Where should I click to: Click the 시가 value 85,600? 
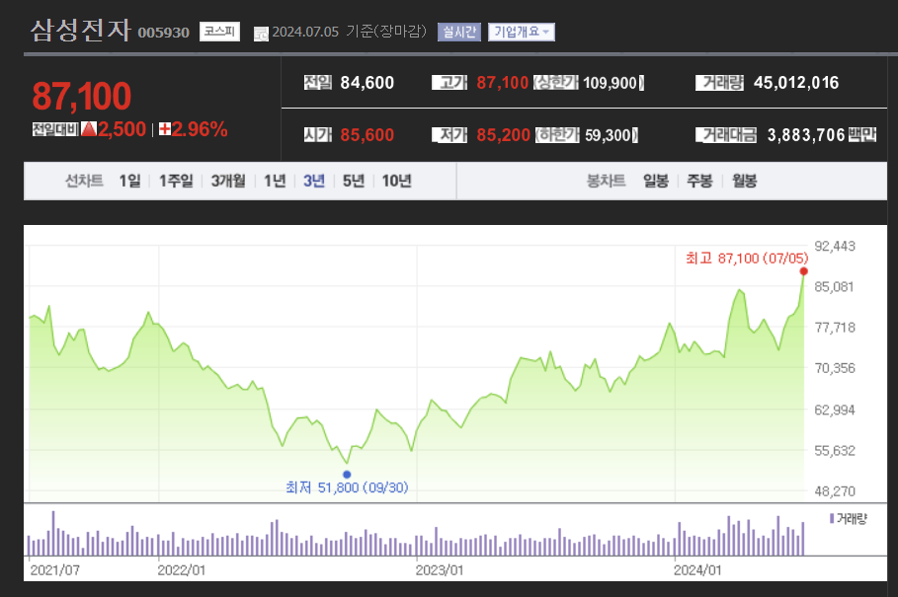pos(367,135)
